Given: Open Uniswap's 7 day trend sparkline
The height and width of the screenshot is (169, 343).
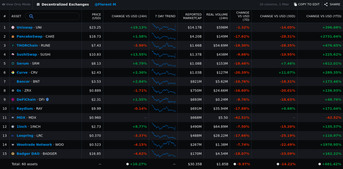Looking at the screenshot, I should [x=163, y=27].
